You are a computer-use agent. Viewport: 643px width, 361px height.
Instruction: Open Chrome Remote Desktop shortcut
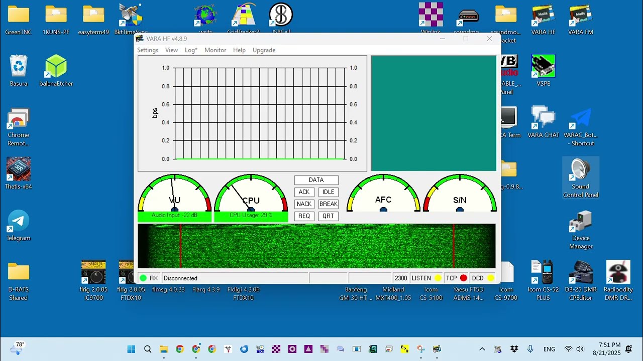click(19, 127)
